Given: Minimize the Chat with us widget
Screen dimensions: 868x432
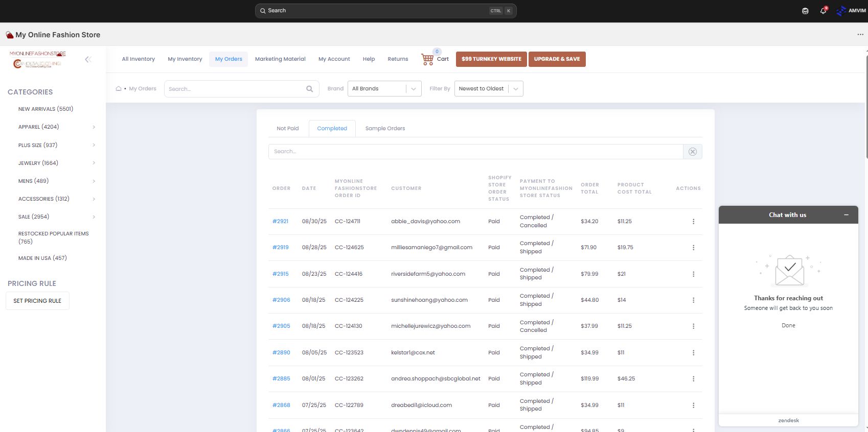Looking at the screenshot, I should (846, 215).
